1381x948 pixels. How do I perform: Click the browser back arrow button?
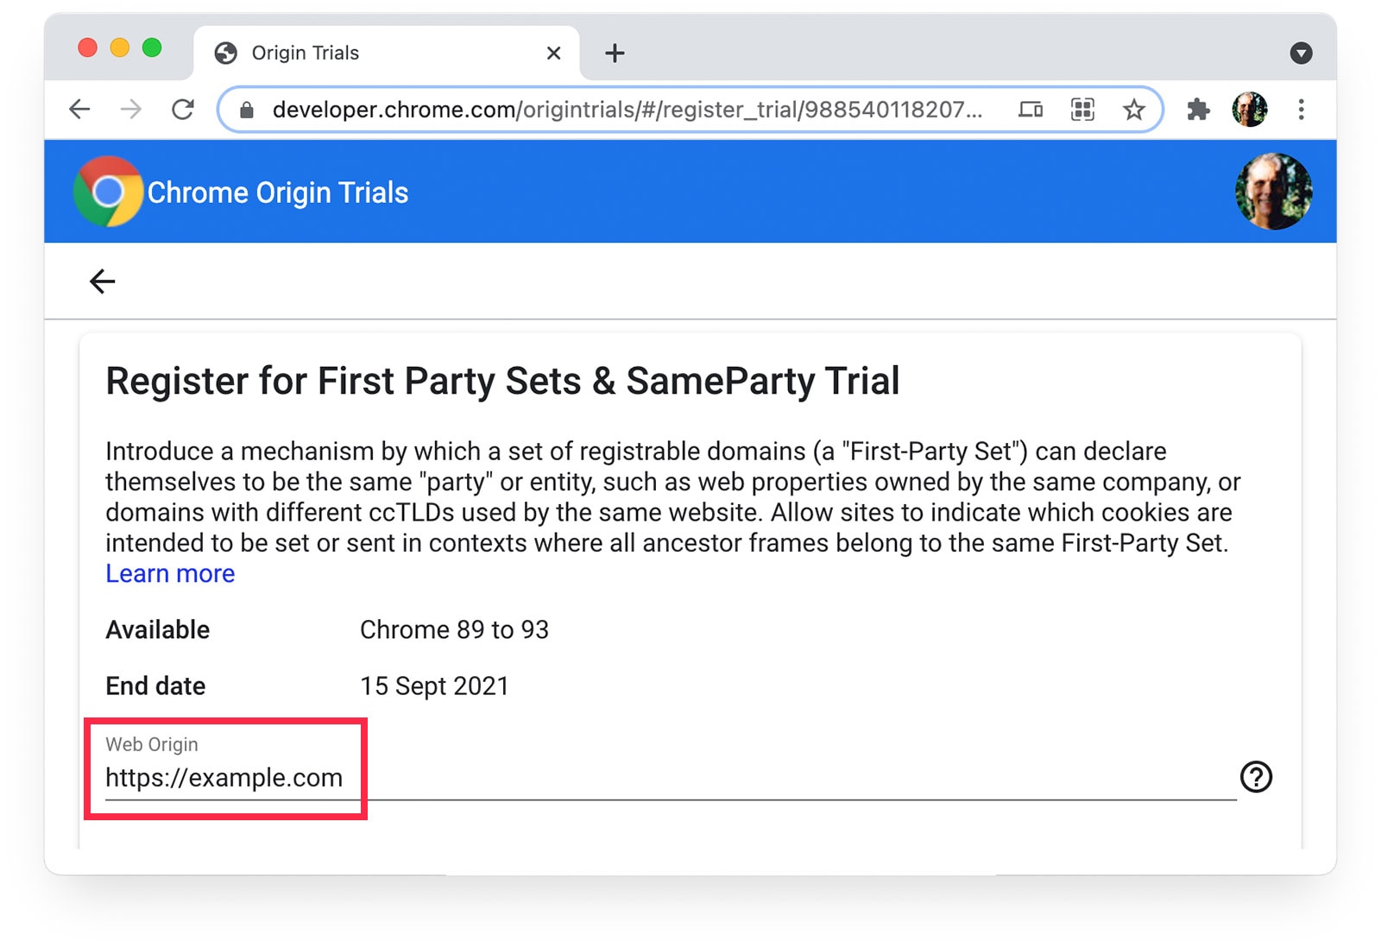tap(79, 110)
